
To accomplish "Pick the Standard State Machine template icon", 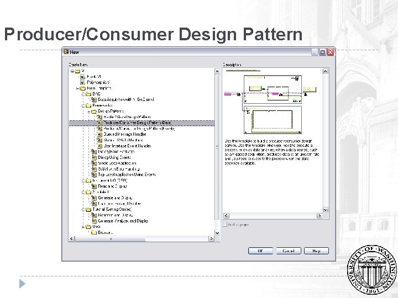I will point(99,140).
